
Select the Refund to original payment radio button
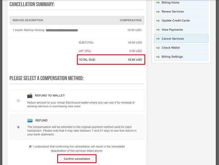18,127
